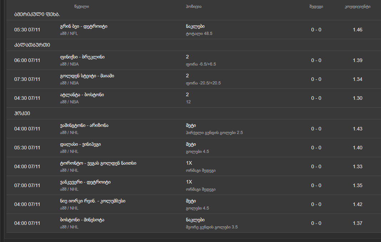Open the ნიუ იორკი რეინ. - კოლუმბუსი match
The width and height of the screenshot is (381, 242).
pyautogui.click(x=93, y=201)
